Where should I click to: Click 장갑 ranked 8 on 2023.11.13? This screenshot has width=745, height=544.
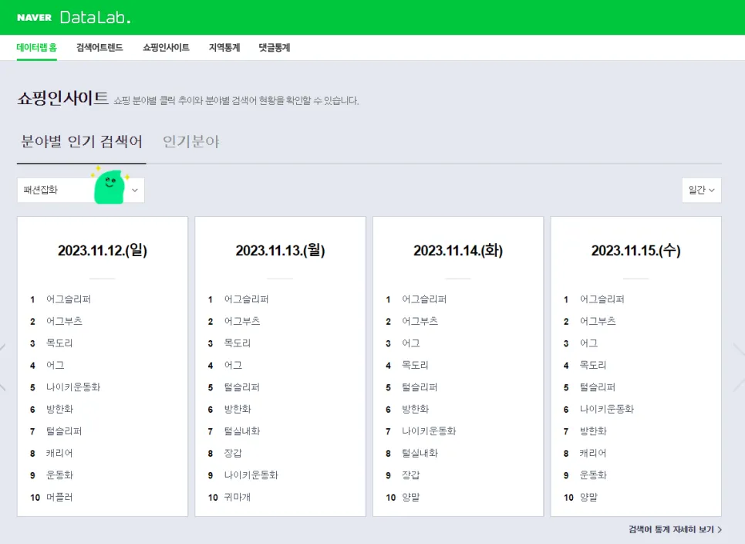click(x=233, y=453)
